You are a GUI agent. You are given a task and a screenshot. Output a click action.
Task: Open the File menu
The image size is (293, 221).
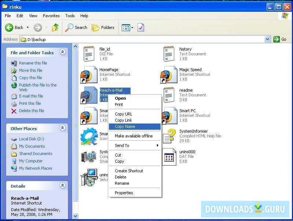pos(8,16)
